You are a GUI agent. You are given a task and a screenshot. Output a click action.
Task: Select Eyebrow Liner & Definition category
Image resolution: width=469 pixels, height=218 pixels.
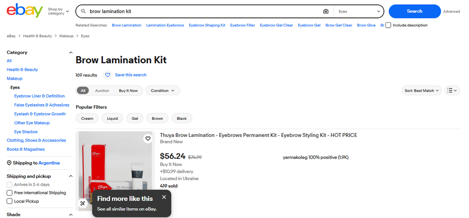pos(39,96)
